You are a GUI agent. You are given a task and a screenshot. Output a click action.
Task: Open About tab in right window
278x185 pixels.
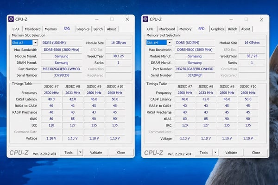(x=246, y=29)
